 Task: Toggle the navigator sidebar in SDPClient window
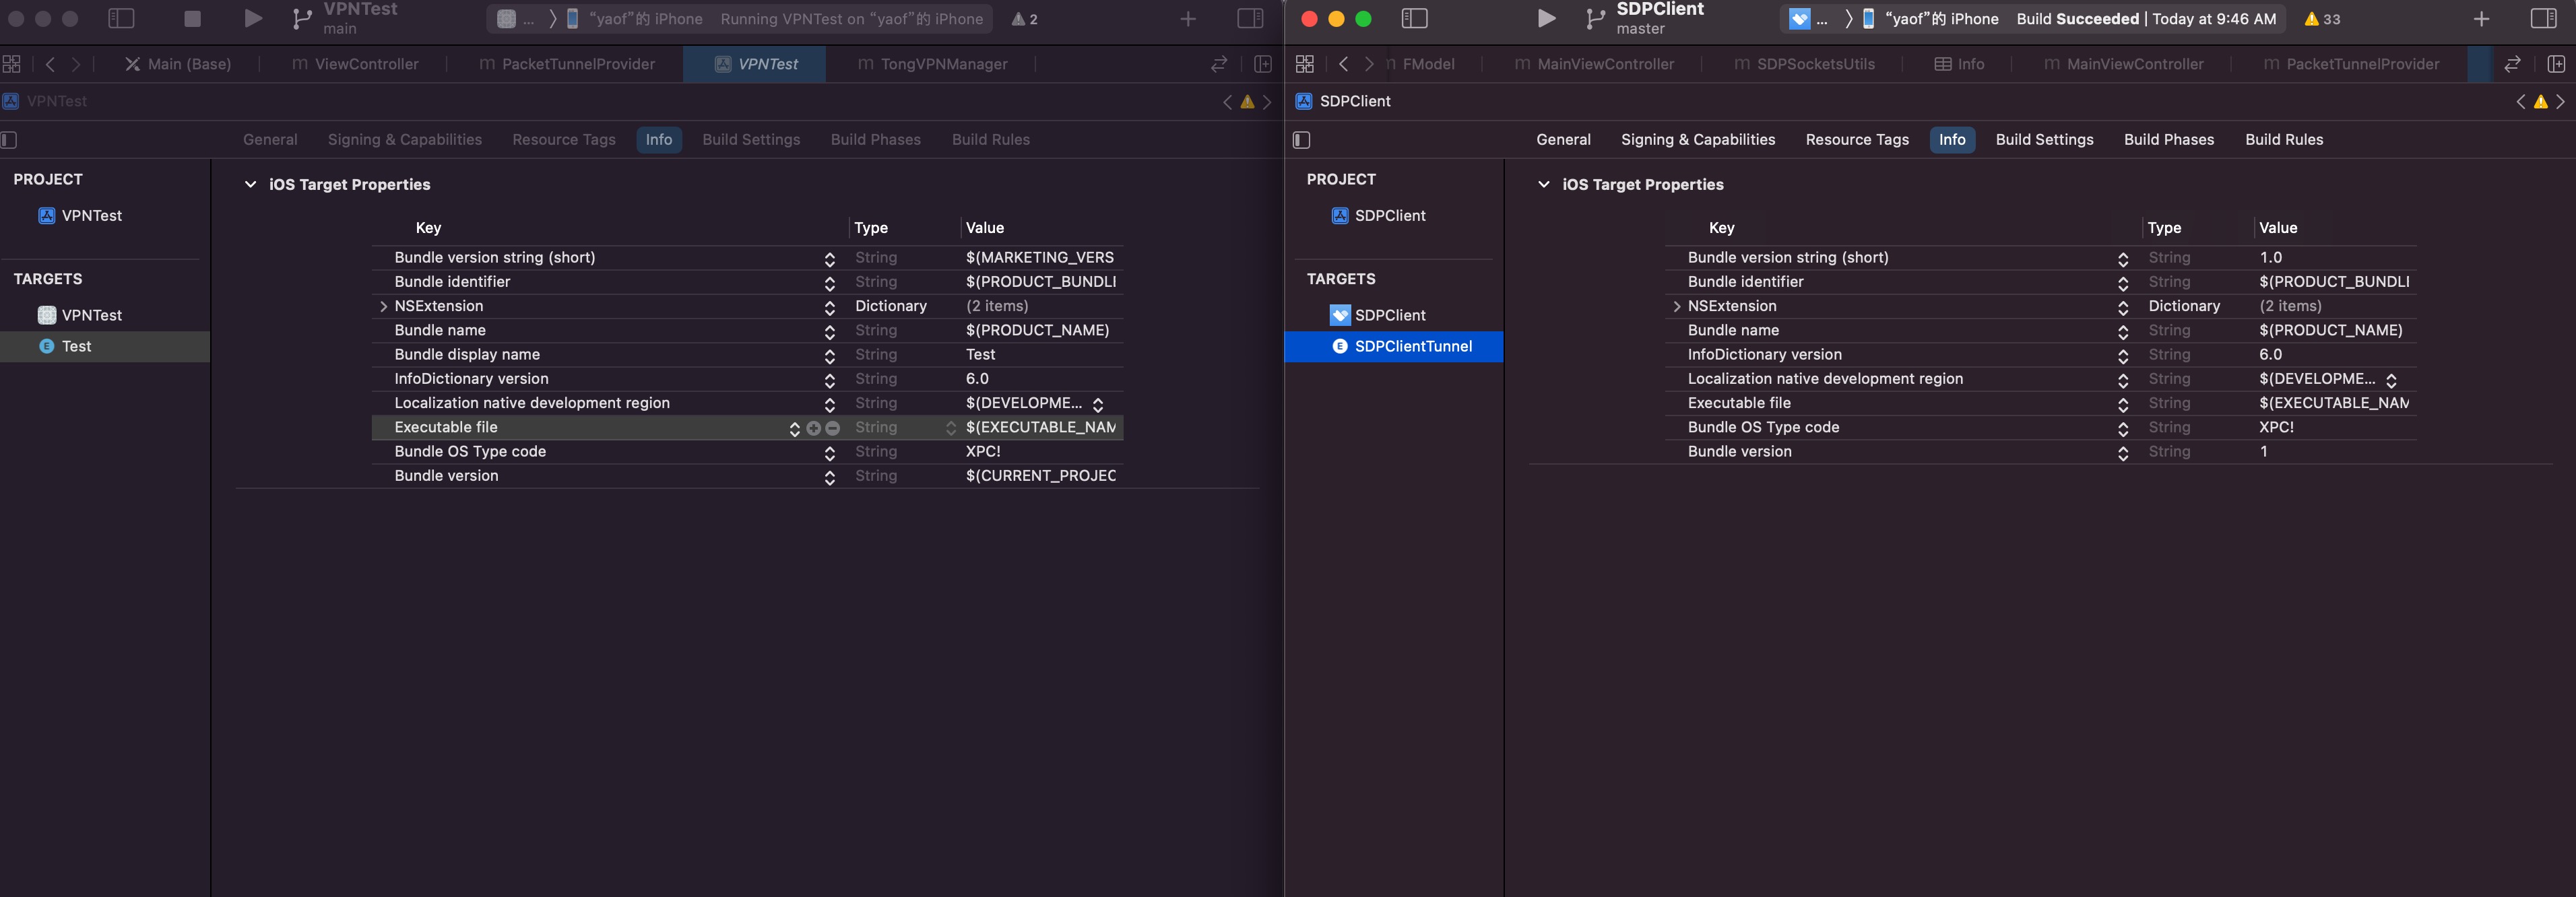[1414, 18]
